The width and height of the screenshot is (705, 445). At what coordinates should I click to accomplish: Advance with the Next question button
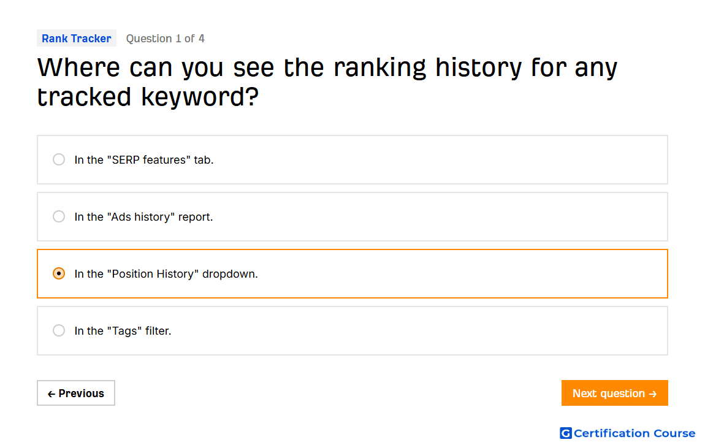click(x=615, y=393)
